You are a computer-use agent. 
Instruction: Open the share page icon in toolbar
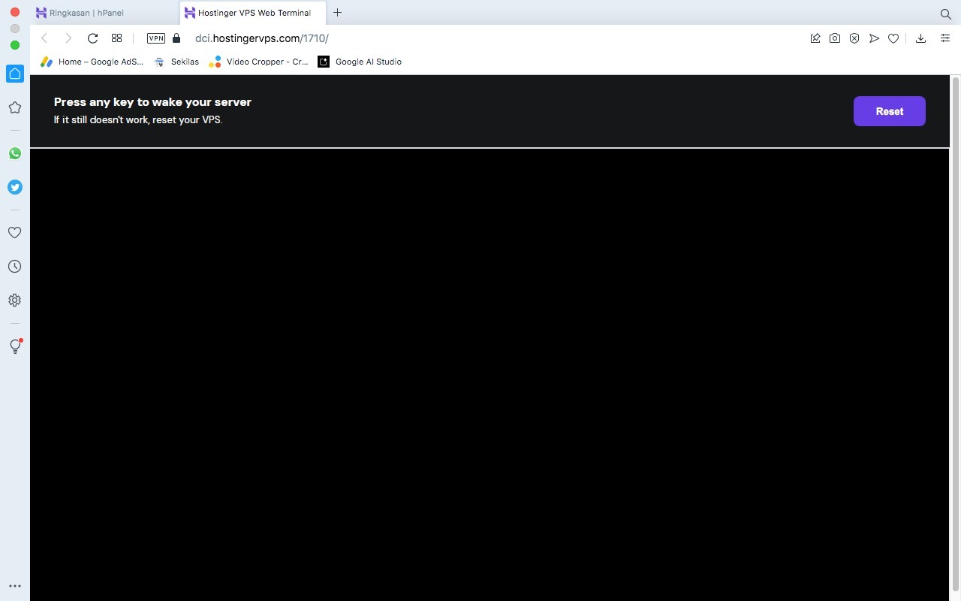(815, 38)
